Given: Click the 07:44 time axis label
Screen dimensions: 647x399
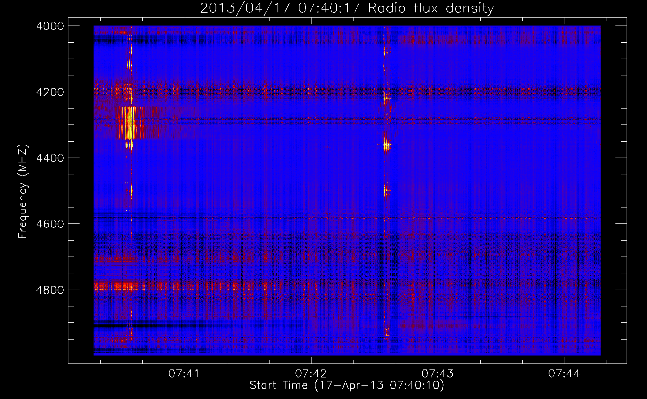Looking at the screenshot, I should (x=564, y=374).
